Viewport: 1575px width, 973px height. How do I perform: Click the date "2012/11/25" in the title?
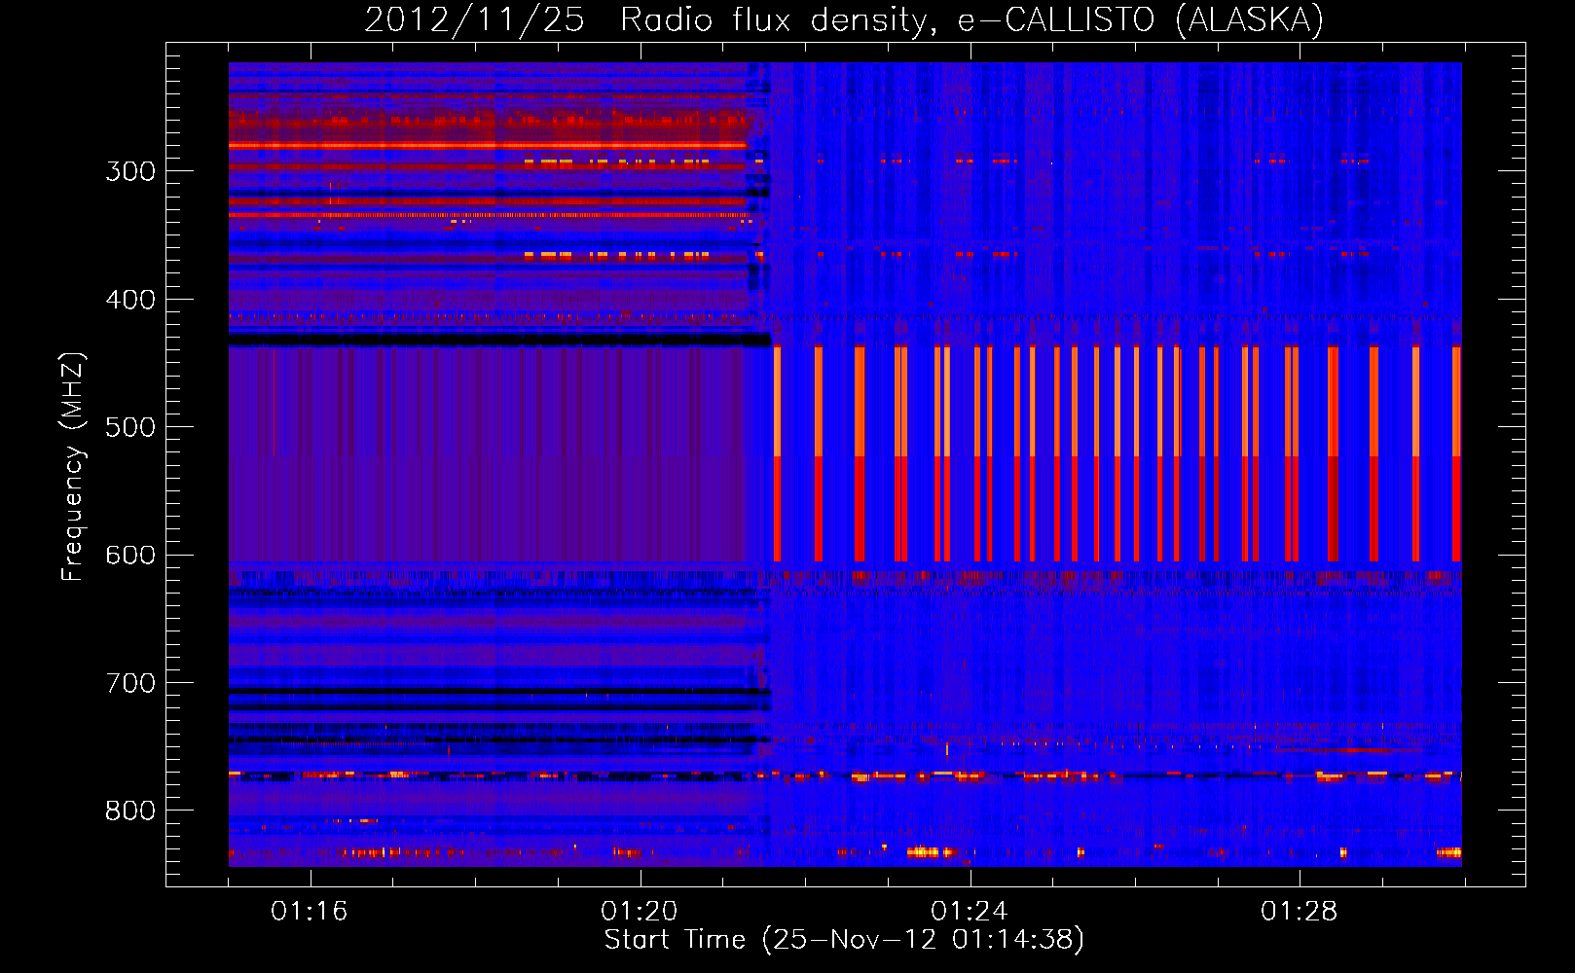click(474, 20)
